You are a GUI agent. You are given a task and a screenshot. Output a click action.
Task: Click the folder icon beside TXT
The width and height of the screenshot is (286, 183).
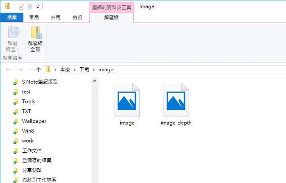[16, 112]
